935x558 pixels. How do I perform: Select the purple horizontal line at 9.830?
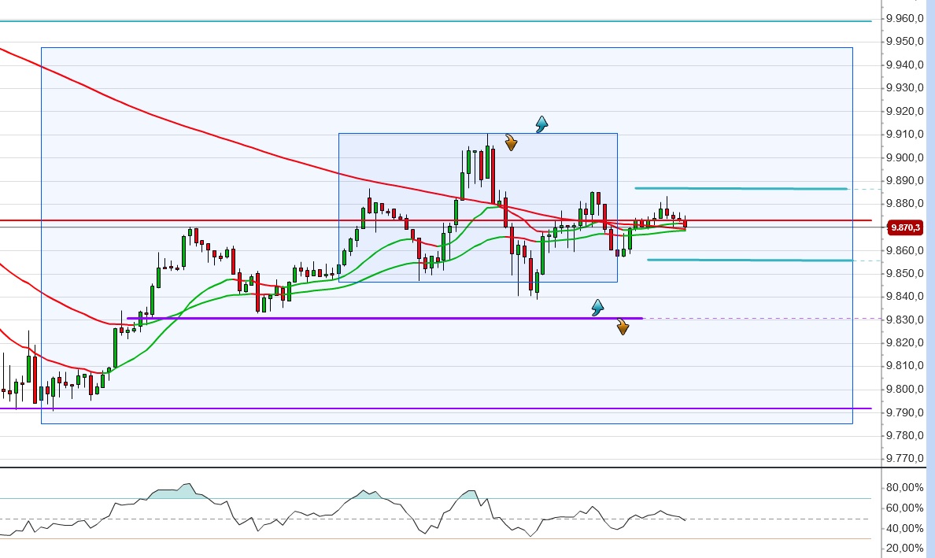pyautogui.click(x=354, y=319)
